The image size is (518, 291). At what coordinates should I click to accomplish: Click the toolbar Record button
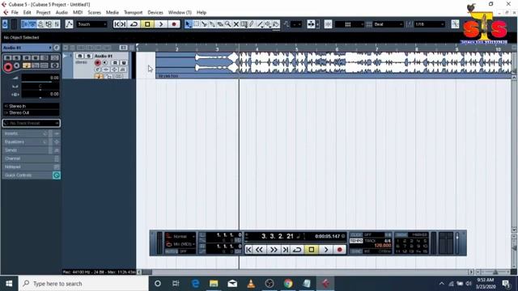pos(174,24)
